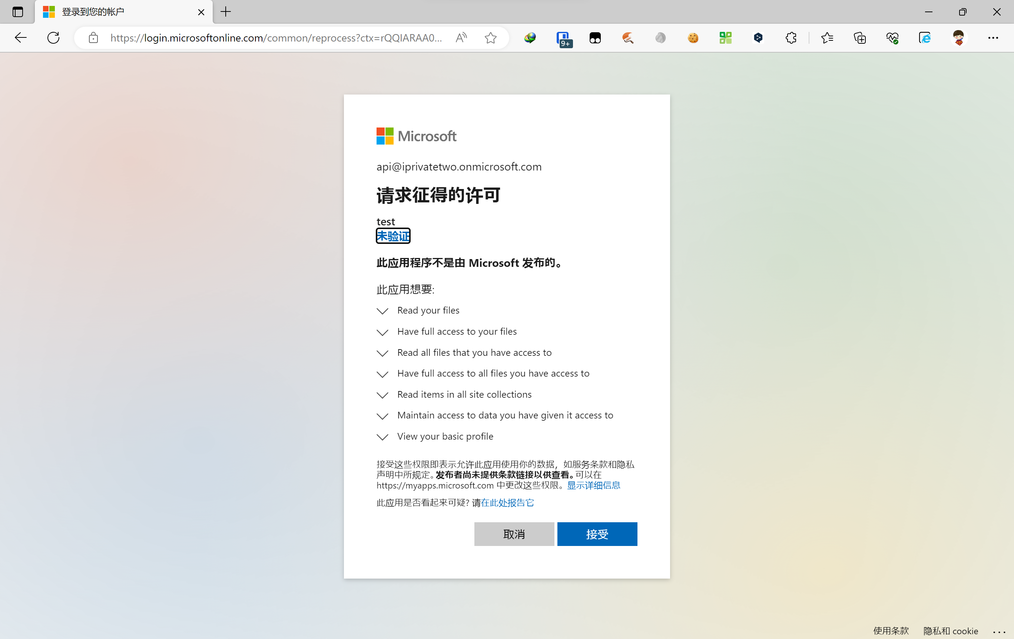Open the tab actions menu icon
Viewport: 1014px width, 639px height.
[x=18, y=12]
